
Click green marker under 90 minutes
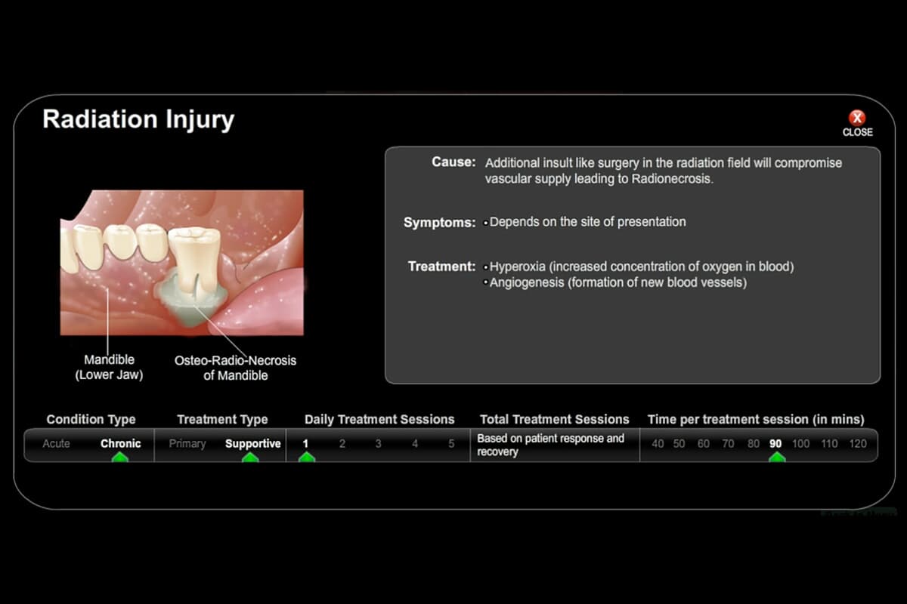click(776, 458)
